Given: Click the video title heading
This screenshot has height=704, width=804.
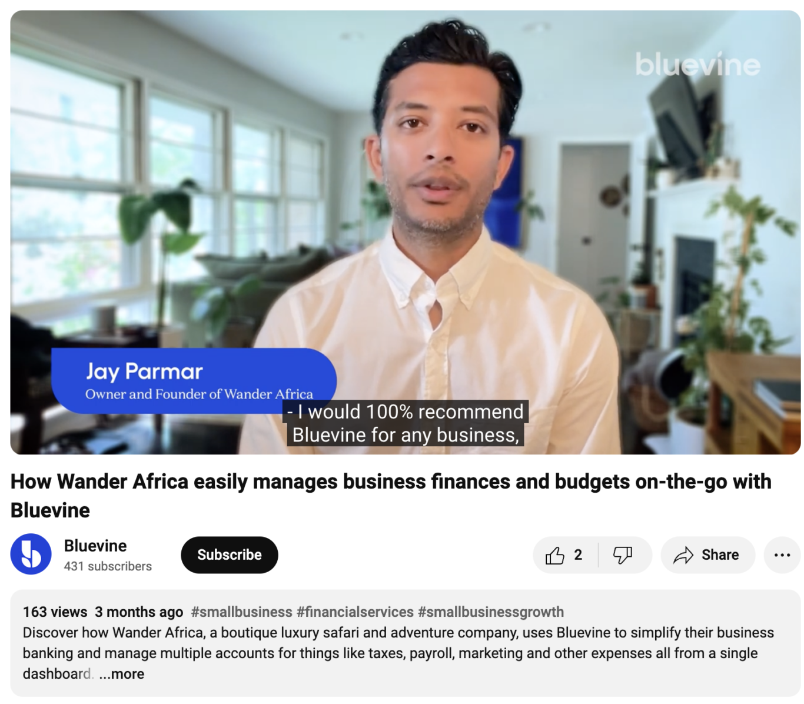Looking at the screenshot, I should click(x=391, y=496).
